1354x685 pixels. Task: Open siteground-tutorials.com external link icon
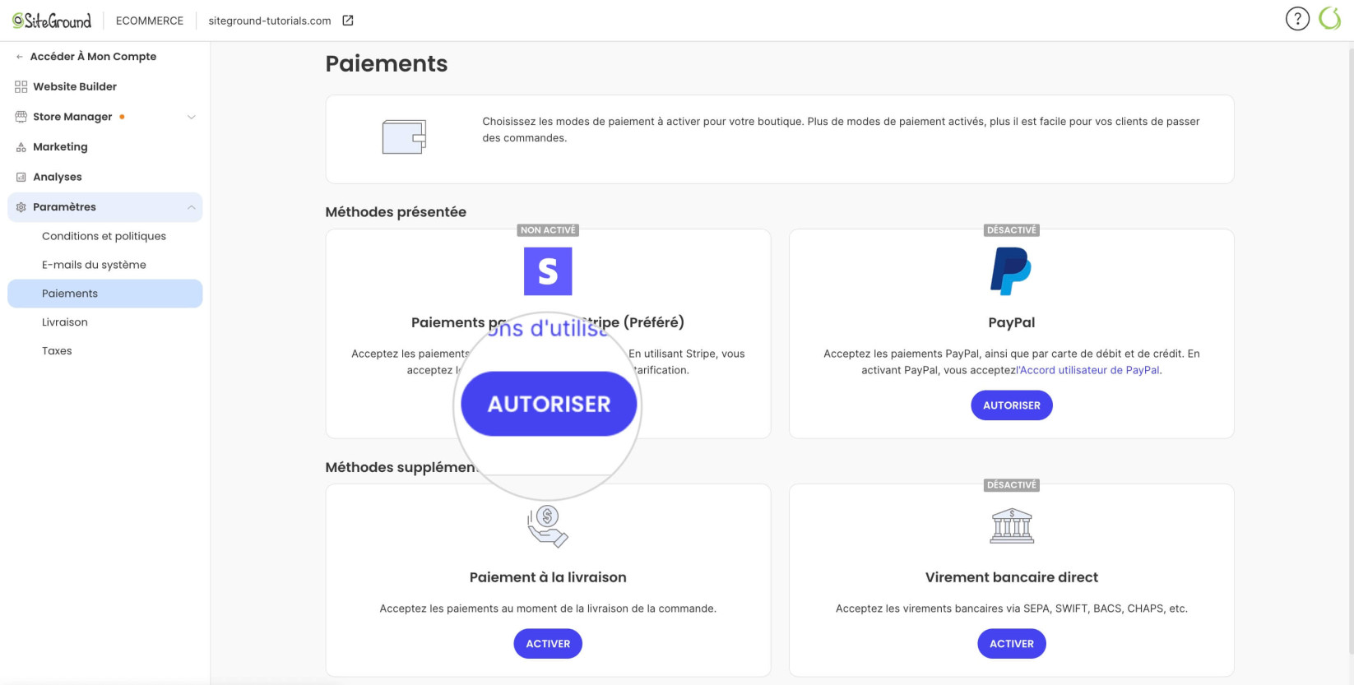[x=348, y=21]
